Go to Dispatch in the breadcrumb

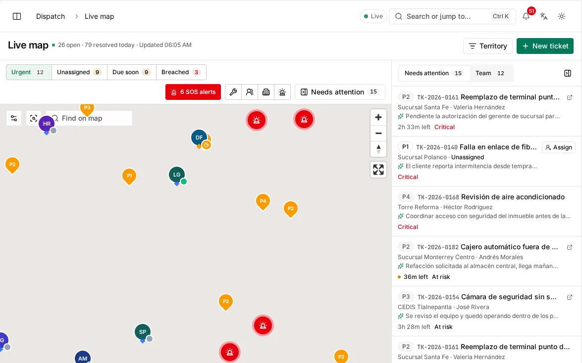click(x=51, y=16)
